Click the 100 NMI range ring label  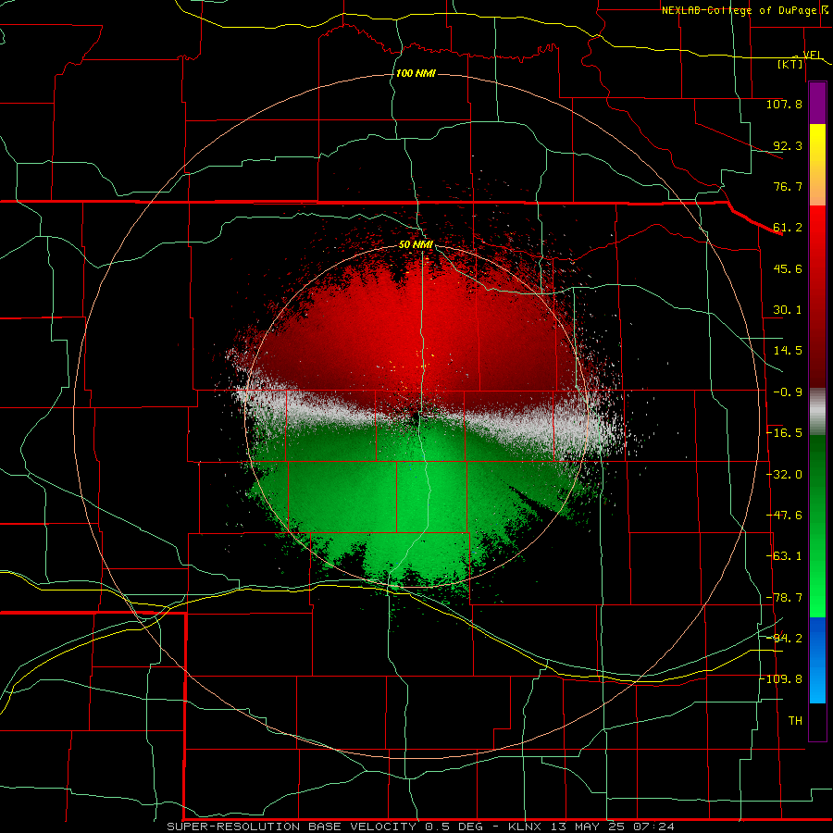click(x=416, y=73)
